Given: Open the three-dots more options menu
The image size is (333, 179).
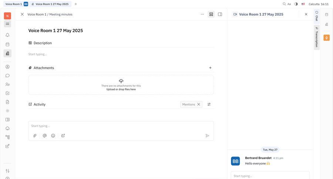Looking at the screenshot, I should click(202, 14).
